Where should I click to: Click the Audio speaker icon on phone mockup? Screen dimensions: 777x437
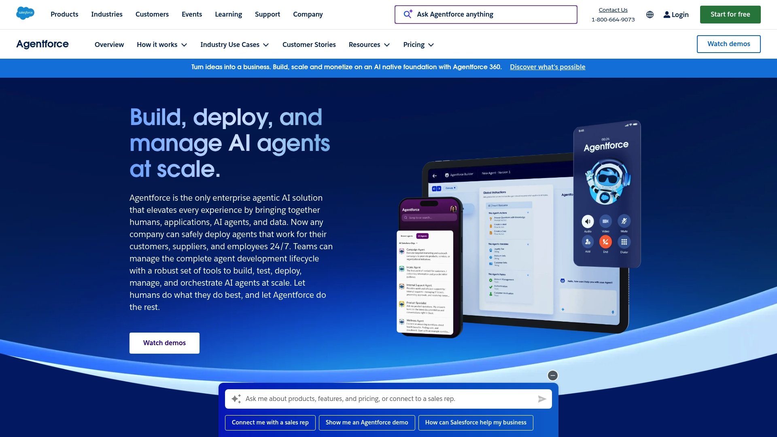coord(588,221)
